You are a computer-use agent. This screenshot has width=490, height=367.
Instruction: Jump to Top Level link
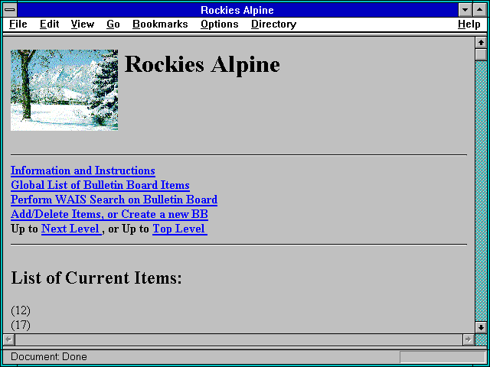pyautogui.click(x=180, y=229)
